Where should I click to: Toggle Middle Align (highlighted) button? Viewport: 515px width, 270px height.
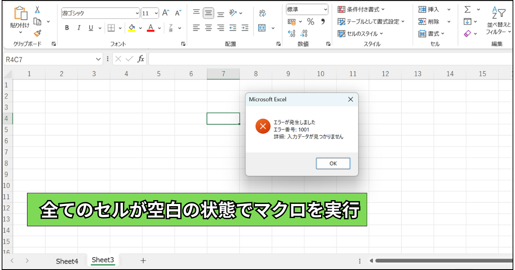pyautogui.click(x=209, y=13)
